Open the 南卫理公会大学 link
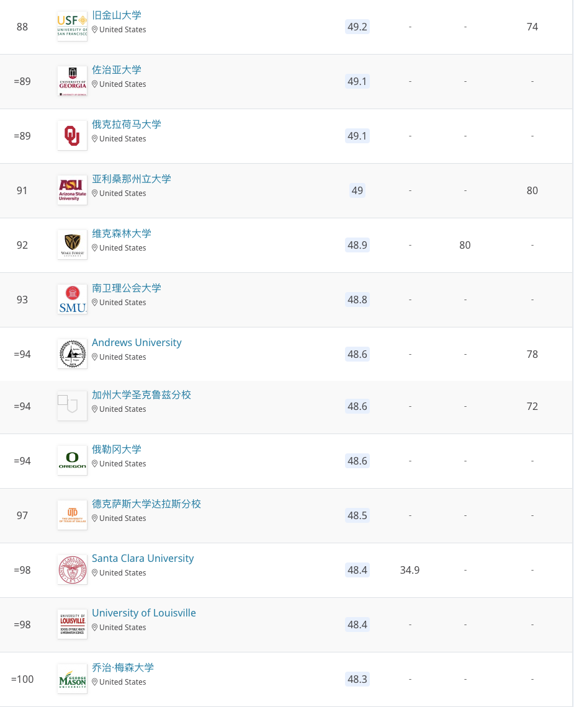574x707 pixels. click(127, 288)
